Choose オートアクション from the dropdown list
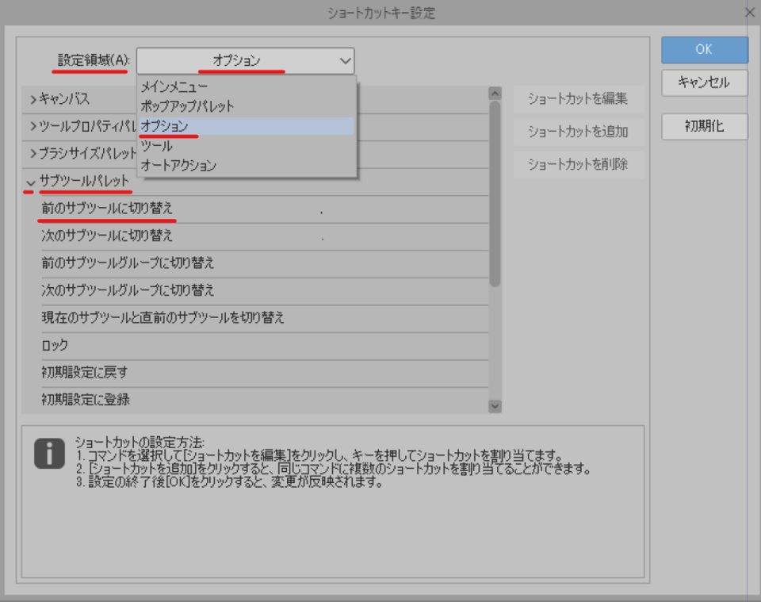 tap(247, 166)
